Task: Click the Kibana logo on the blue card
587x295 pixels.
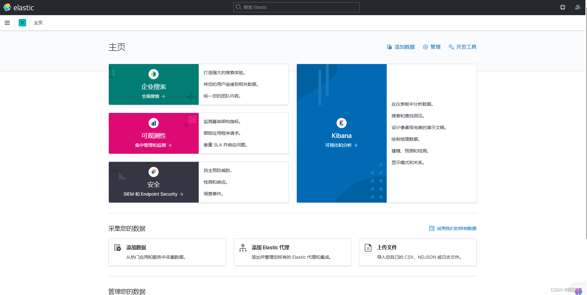Action: 341,123
